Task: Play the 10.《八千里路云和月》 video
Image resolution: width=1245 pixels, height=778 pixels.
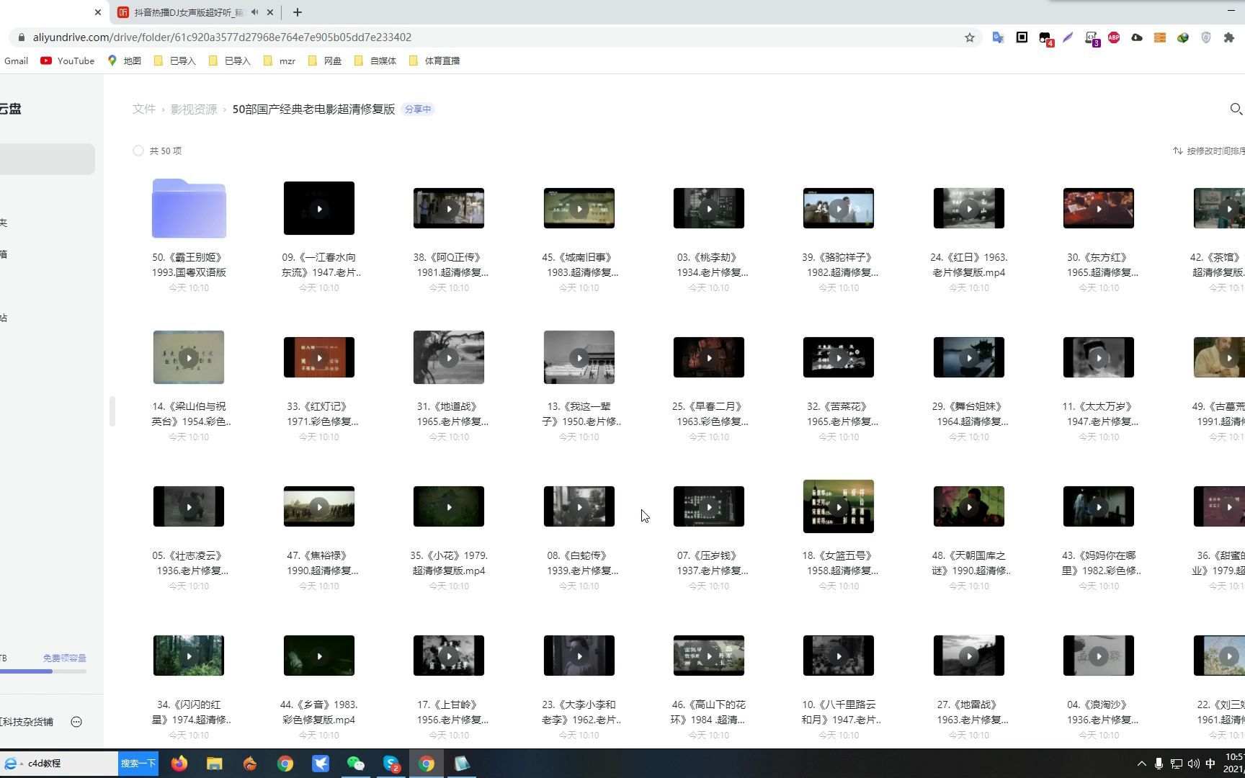Action: [x=839, y=656]
